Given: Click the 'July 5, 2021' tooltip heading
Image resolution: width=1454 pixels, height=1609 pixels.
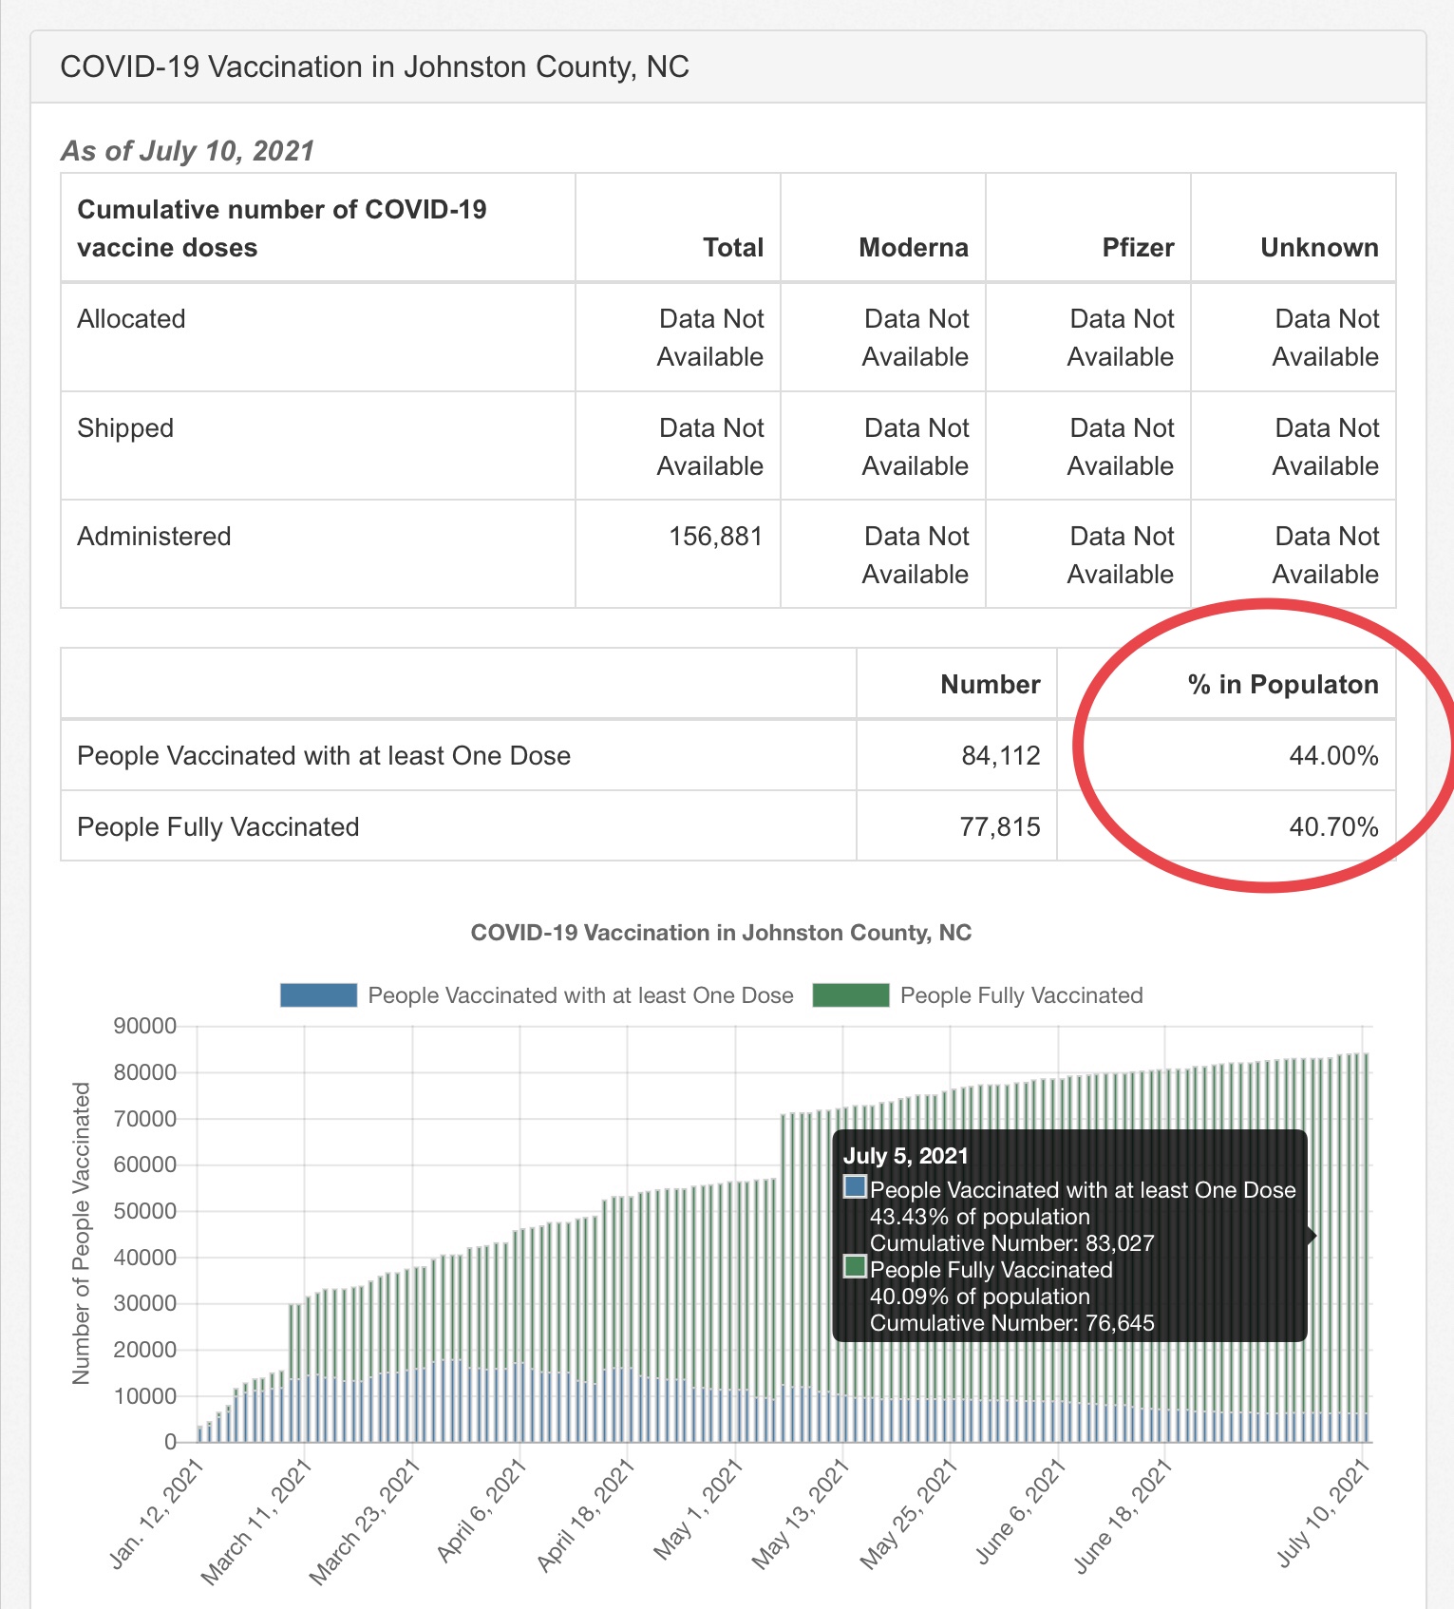Looking at the screenshot, I should coord(905,1156).
